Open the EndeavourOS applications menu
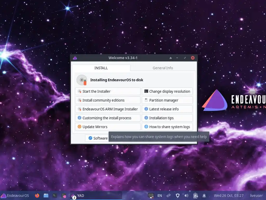This screenshot has width=266, height=200. (15, 196)
